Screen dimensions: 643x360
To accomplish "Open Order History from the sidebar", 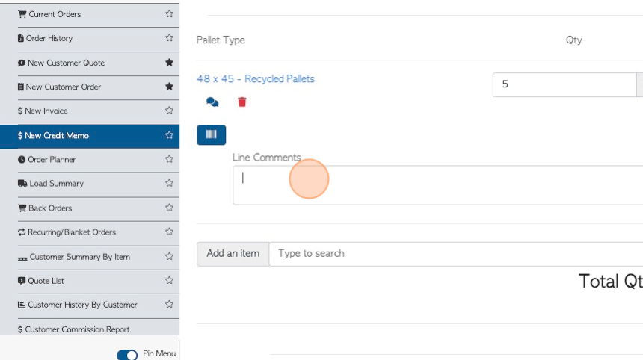I will tap(45, 38).
